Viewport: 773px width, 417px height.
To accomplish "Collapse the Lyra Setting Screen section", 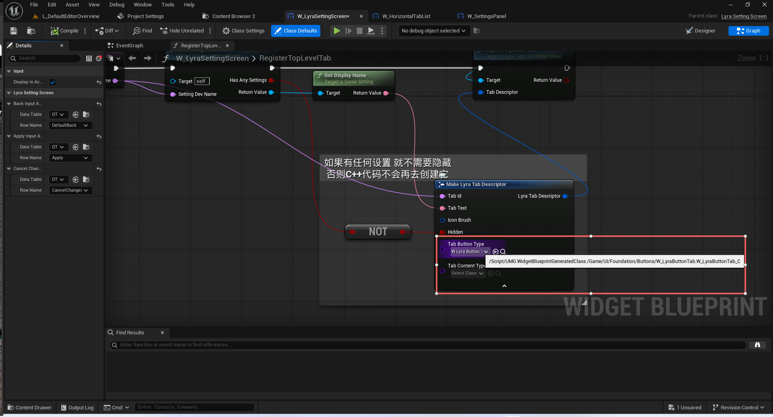I will click(9, 93).
